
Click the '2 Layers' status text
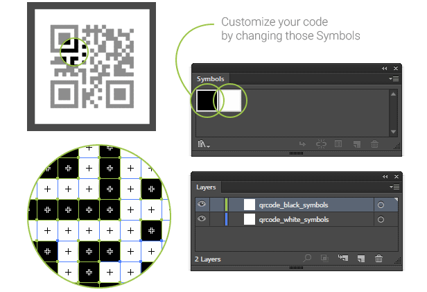208,259
